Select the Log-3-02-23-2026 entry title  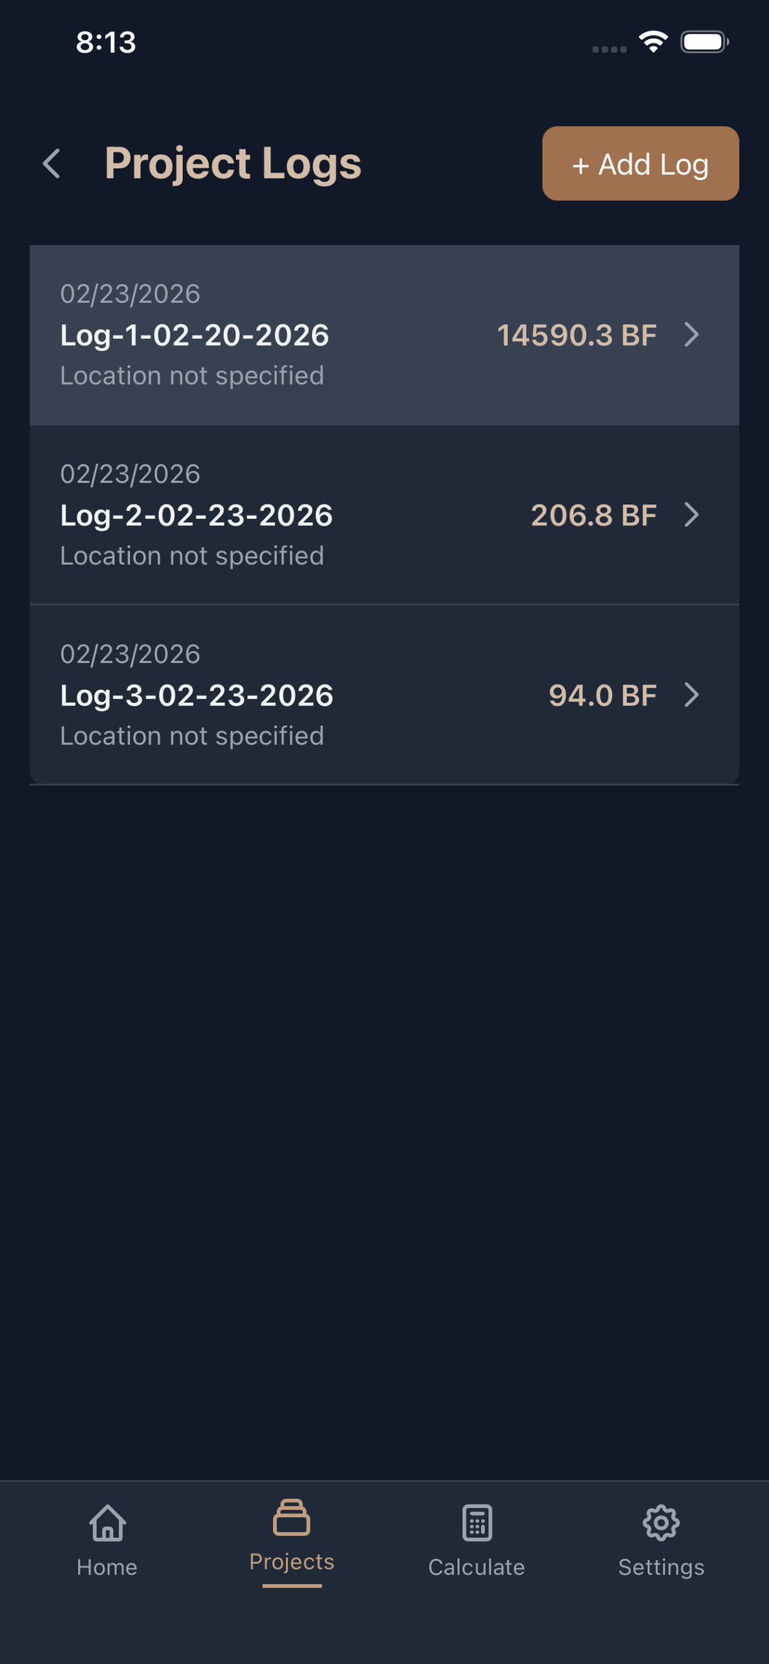pos(196,695)
